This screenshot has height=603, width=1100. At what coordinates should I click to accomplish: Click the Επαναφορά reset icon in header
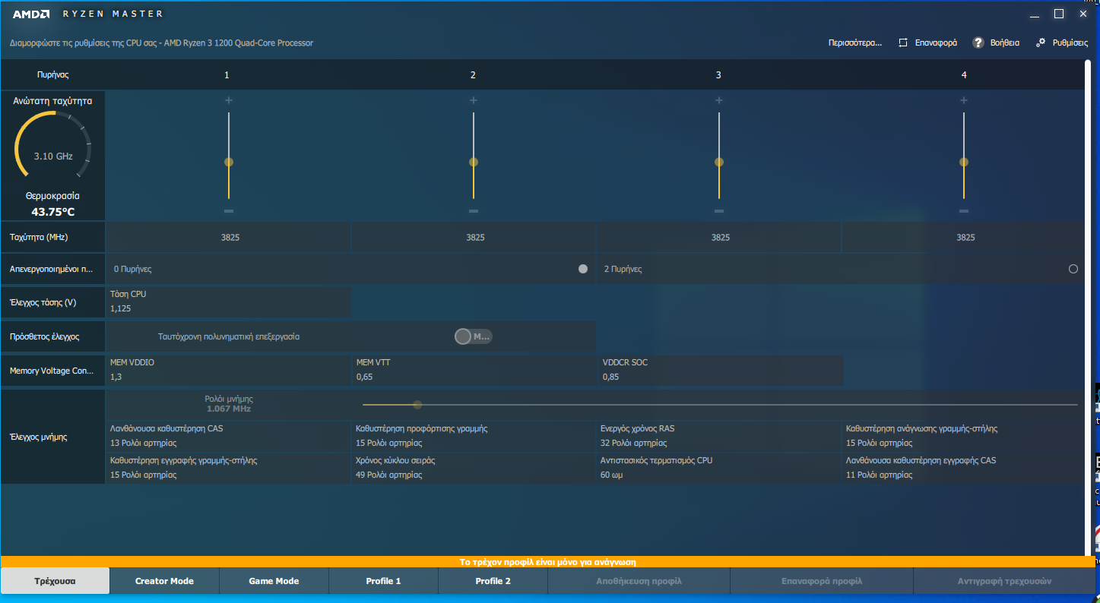(903, 43)
